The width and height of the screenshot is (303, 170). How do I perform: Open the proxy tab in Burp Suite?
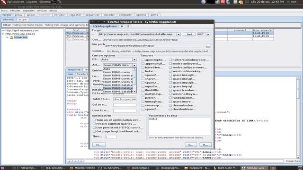(x=18, y=15)
